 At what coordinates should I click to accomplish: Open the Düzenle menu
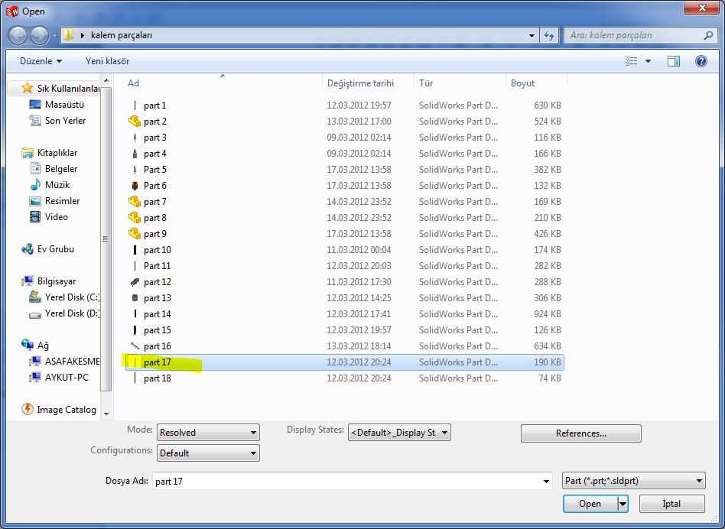tap(41, 61)
